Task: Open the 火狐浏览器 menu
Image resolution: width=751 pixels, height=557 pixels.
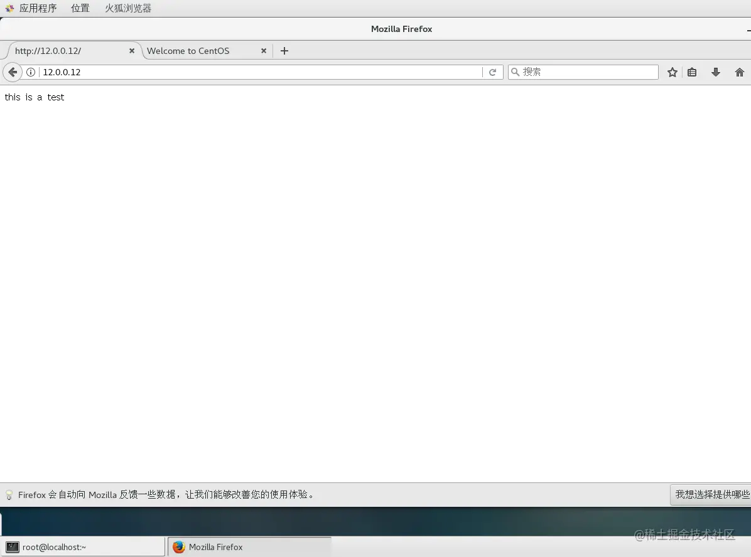Action: [128, 8]
